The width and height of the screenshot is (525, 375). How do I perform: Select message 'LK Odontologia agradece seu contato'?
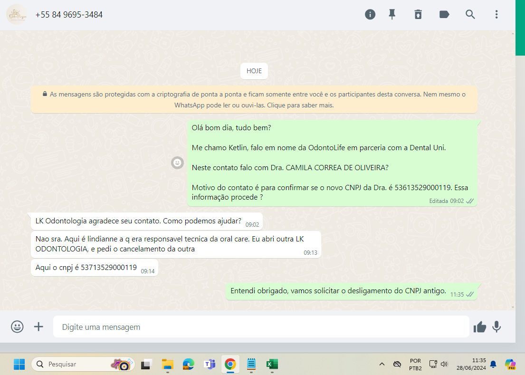[x=147, y=221]
